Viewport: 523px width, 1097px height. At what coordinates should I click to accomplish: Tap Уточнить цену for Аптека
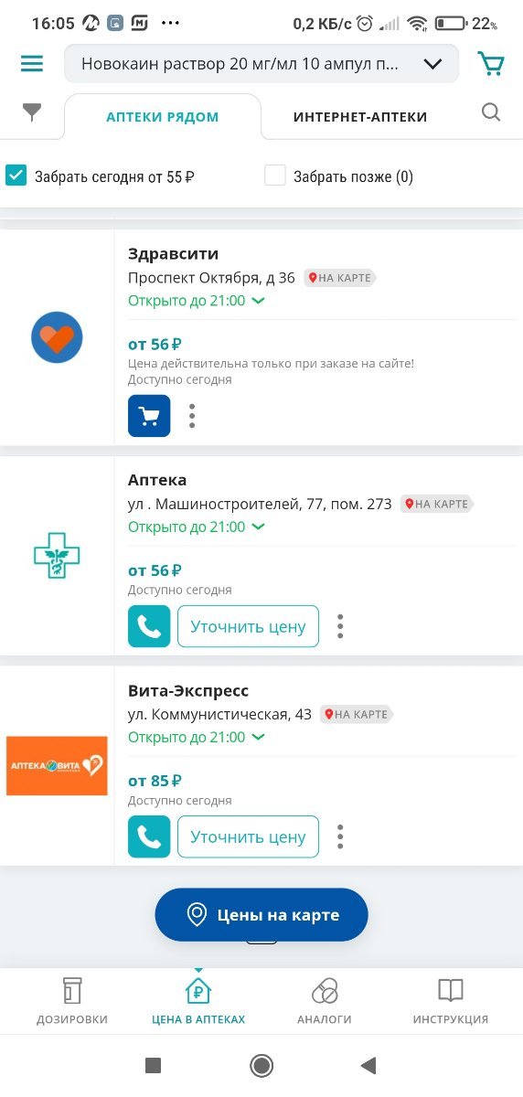[248, 626]
